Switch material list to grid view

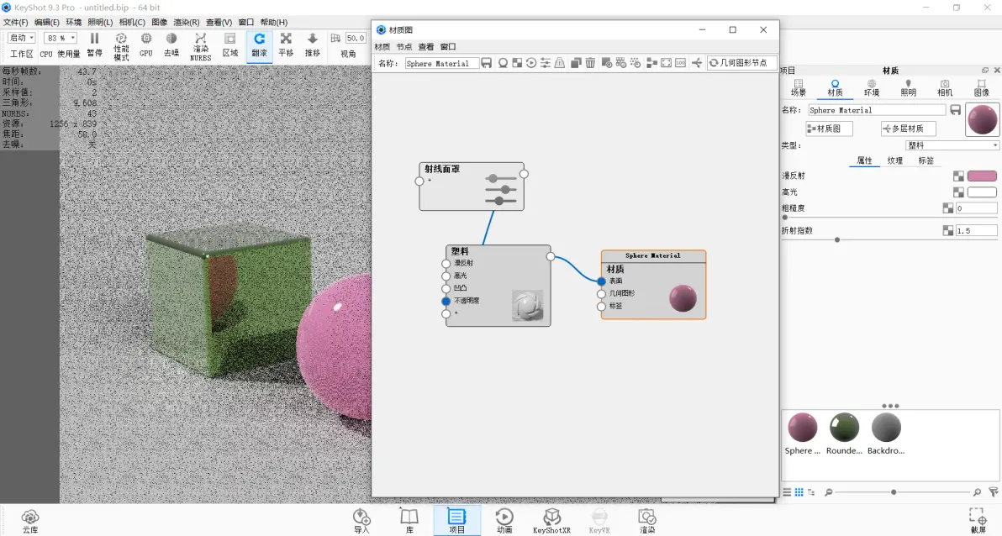[799, 492]
